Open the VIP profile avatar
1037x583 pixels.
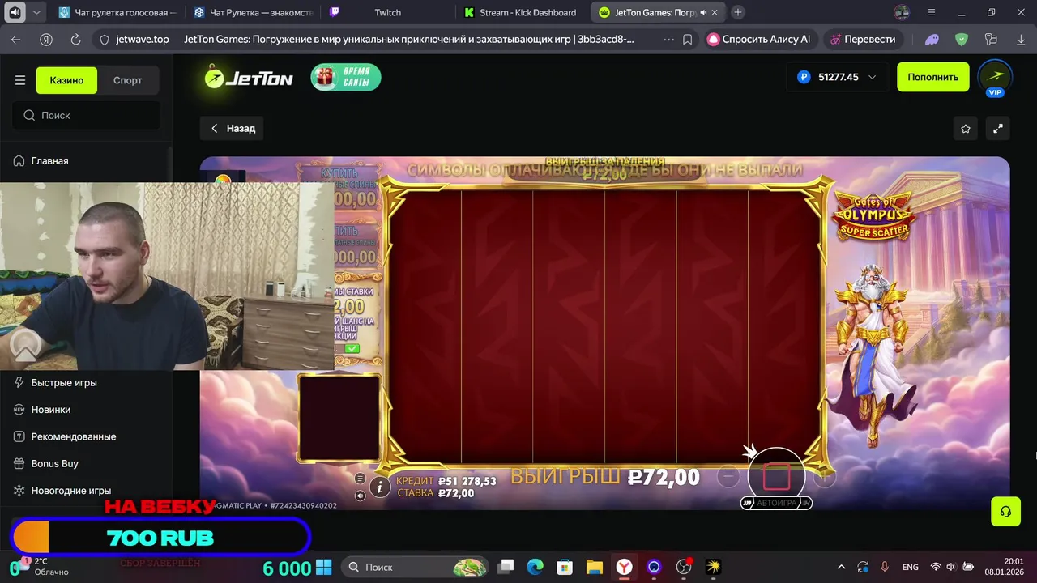[x=995, y=77]
